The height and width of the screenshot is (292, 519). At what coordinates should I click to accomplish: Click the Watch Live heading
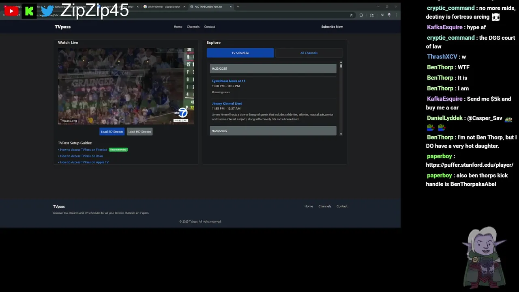68,42
